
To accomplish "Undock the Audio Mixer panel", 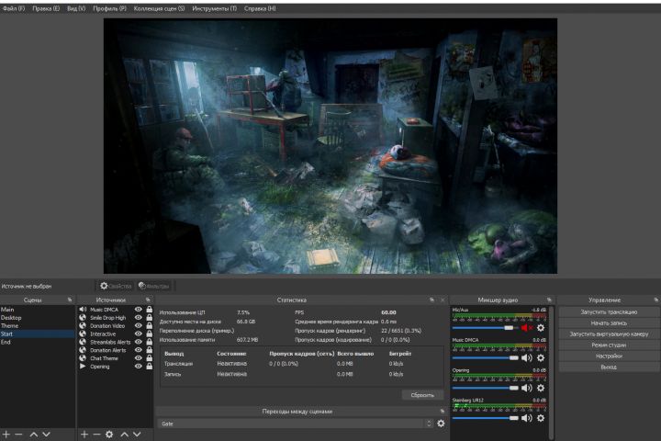I will [x=550, y=300].
